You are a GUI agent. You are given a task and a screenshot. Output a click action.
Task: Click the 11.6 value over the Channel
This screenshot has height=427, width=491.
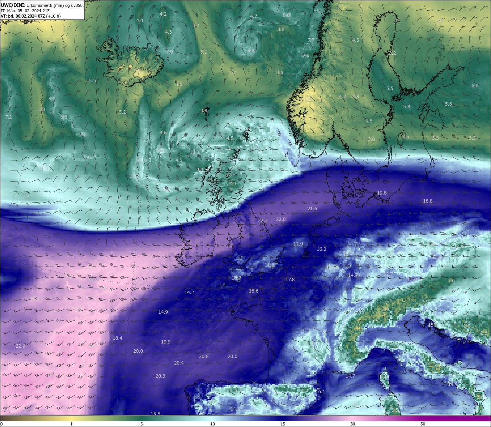[x=269, y=265]
